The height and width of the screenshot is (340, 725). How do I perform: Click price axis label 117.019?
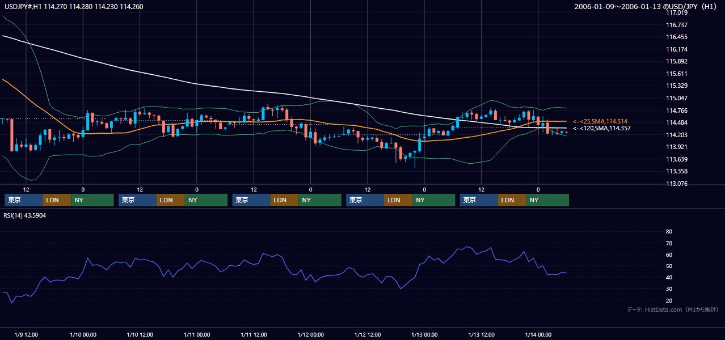tap(676, 12)
